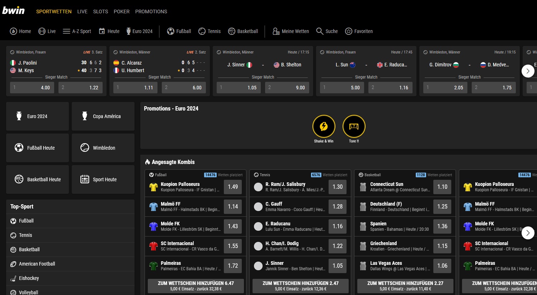Show next matches in top carousel

click(528, 71)
